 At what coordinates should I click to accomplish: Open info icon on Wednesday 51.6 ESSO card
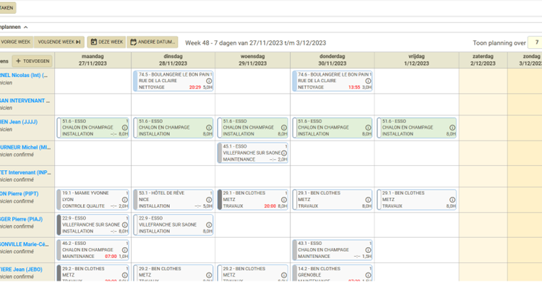pos(284,128)
